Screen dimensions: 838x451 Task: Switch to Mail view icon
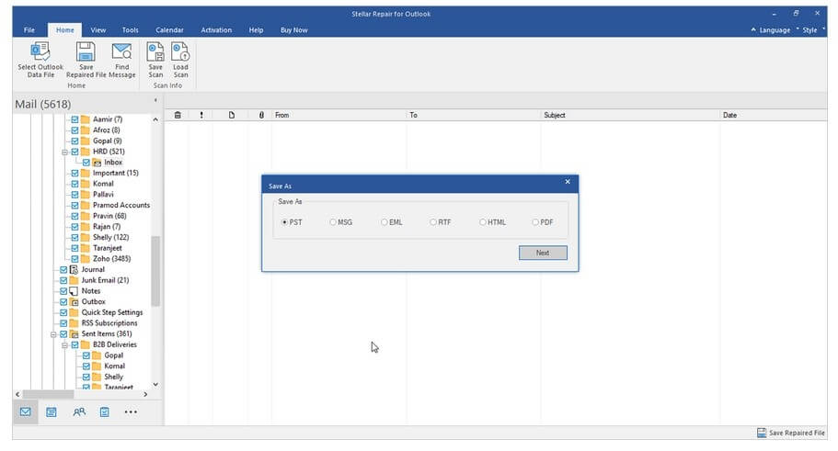click(x=25, y=412)
